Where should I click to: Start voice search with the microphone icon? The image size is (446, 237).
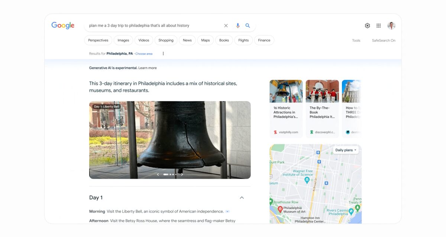click(238, 26)
